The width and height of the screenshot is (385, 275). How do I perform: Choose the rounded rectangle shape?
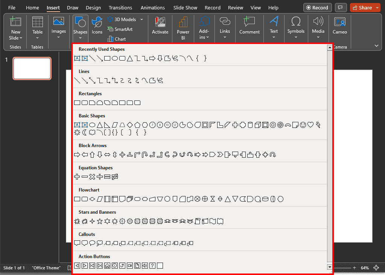85,102
